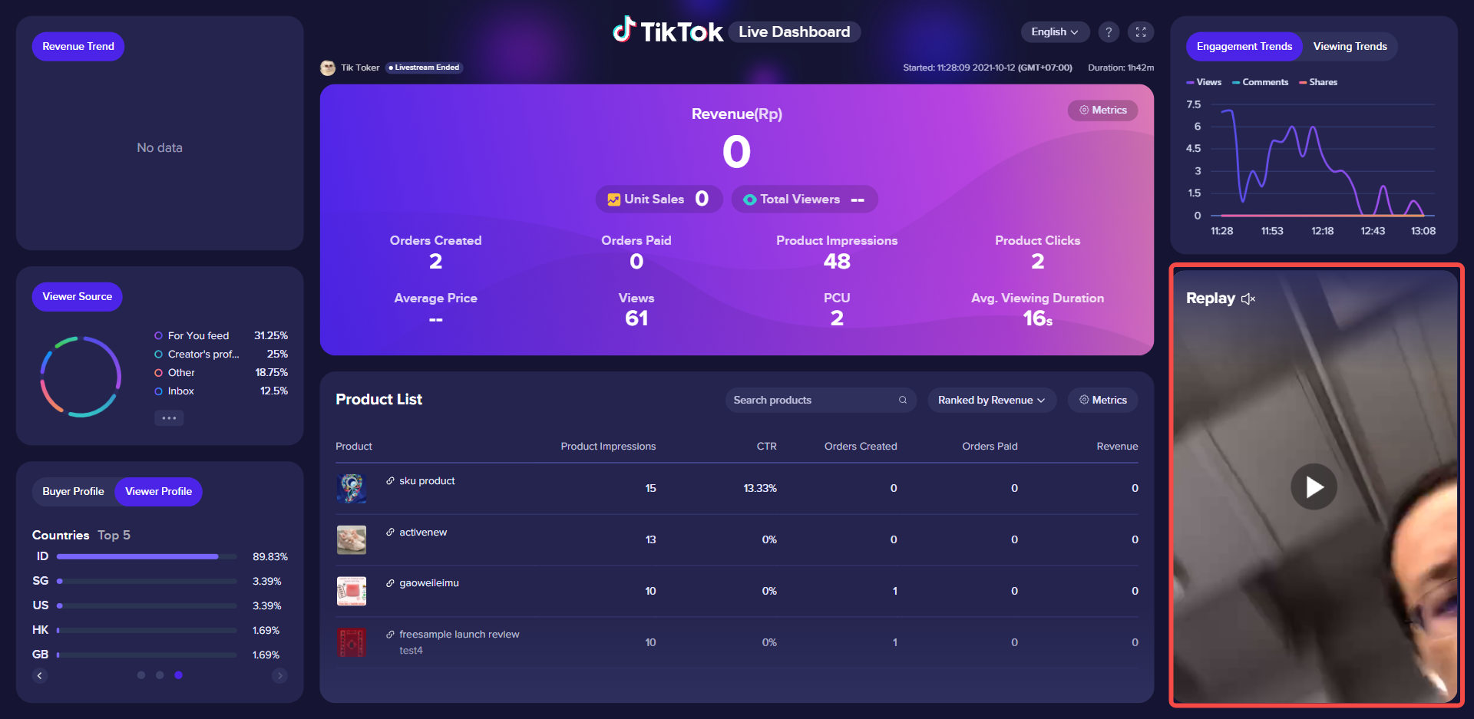Expand the Ranked by Revenue dropdown
Viewport: 1474px width, 719px height.
[x=991, y=400]
